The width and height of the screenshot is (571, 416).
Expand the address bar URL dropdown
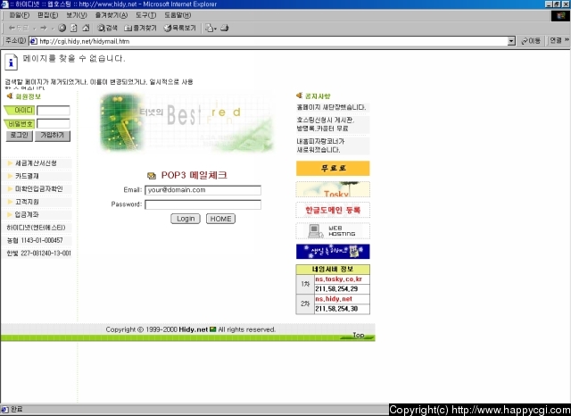511,41
